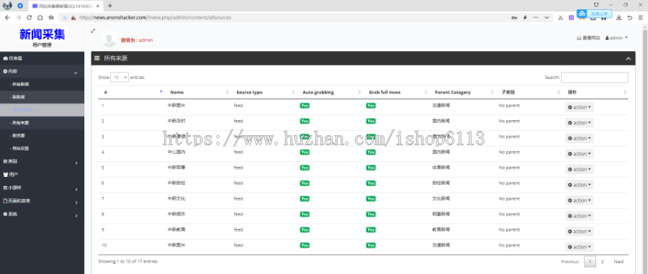Click the lightning speed-mode icon
This screenshot has height=274, width=648.
(x=526, y=18)
